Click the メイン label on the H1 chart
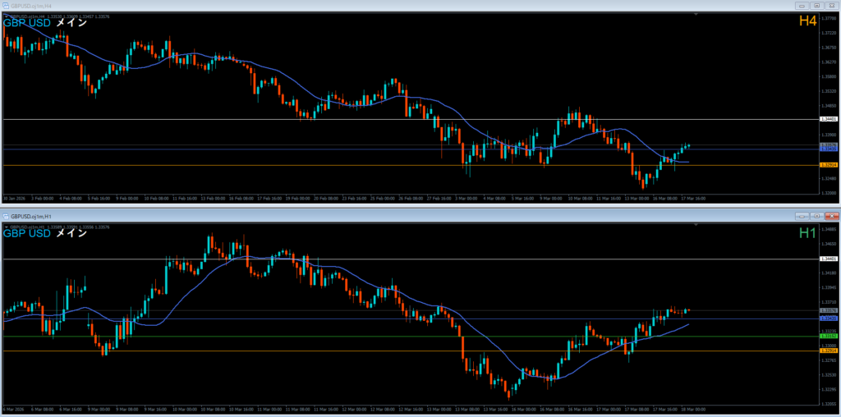The width and height of the screenshot is (841, 417). tap(71, 233)
